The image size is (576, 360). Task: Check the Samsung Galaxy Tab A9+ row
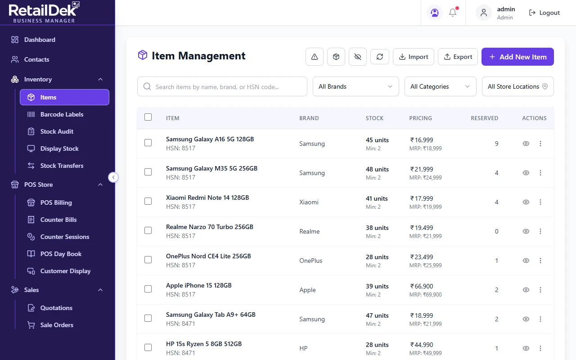tap(148, 318)
